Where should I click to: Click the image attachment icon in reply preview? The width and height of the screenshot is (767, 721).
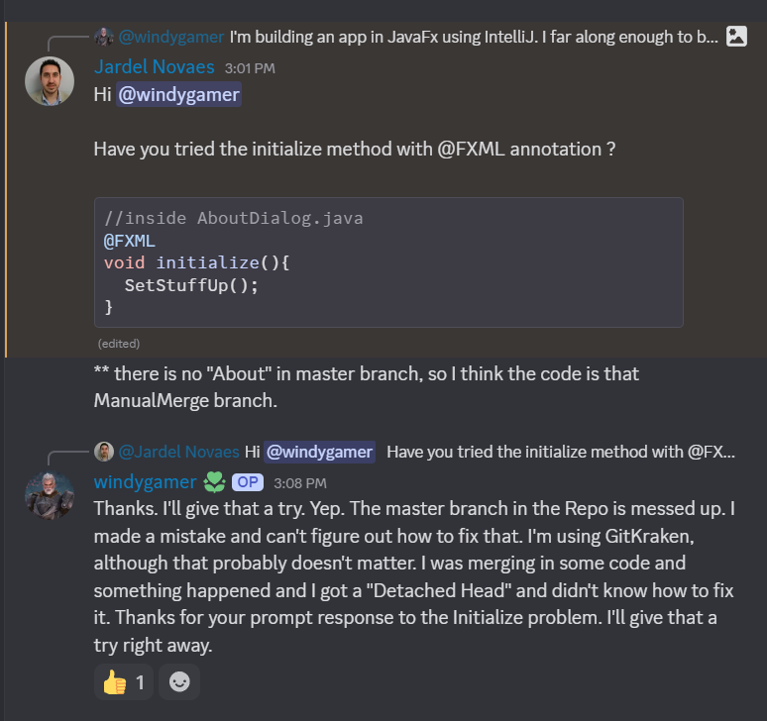click(x=736, y=37)
